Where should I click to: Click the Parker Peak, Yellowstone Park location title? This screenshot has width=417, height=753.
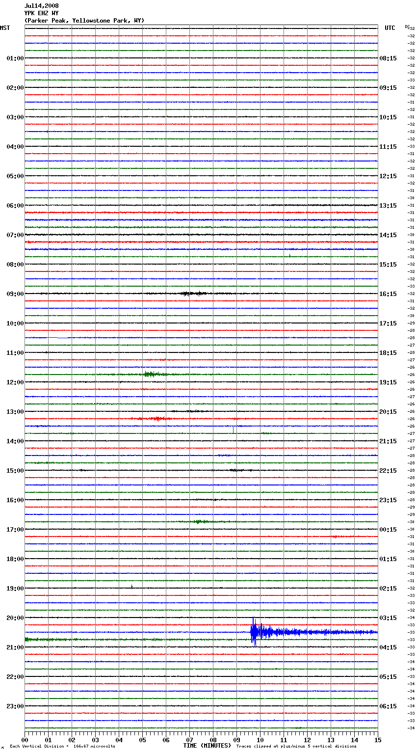84,21
